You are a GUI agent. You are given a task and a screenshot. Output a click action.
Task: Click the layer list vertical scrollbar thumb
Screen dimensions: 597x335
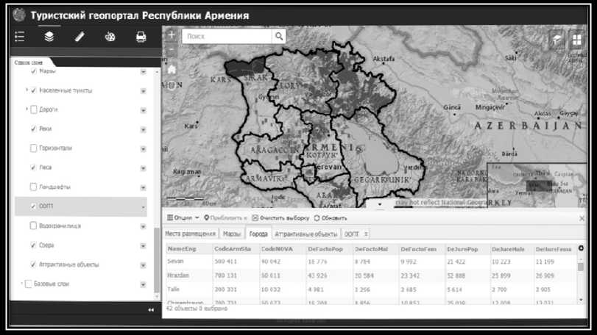tap(157, 260)
